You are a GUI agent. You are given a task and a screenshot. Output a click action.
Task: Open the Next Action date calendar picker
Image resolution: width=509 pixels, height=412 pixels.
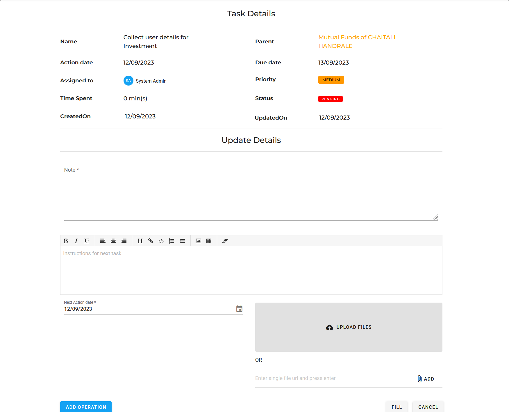239,309
